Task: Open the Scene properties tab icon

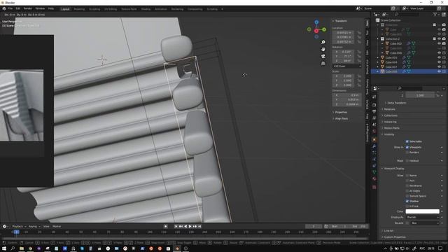Action: (374, 125)
